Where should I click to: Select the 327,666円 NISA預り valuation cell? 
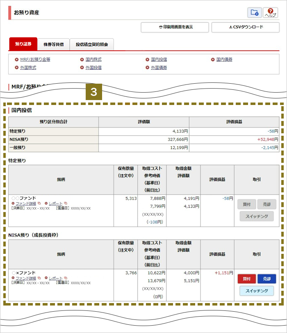click(144, 139)
